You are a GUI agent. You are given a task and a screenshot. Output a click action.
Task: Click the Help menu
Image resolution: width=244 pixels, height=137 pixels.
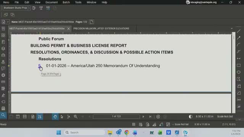(x=104, y=2)
